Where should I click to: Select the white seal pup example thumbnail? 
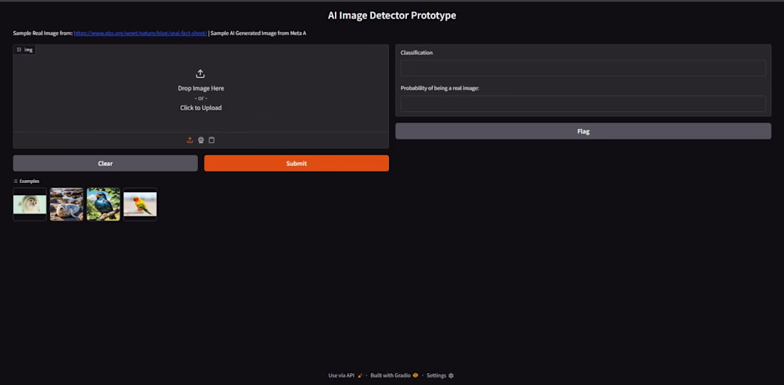(30, 204)
